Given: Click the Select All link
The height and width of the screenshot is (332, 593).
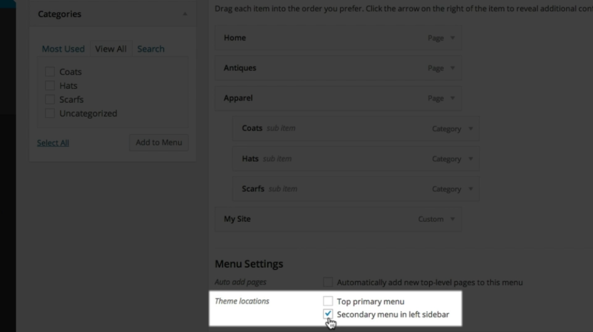Looking at the screenshot, I should click(53, 143).
